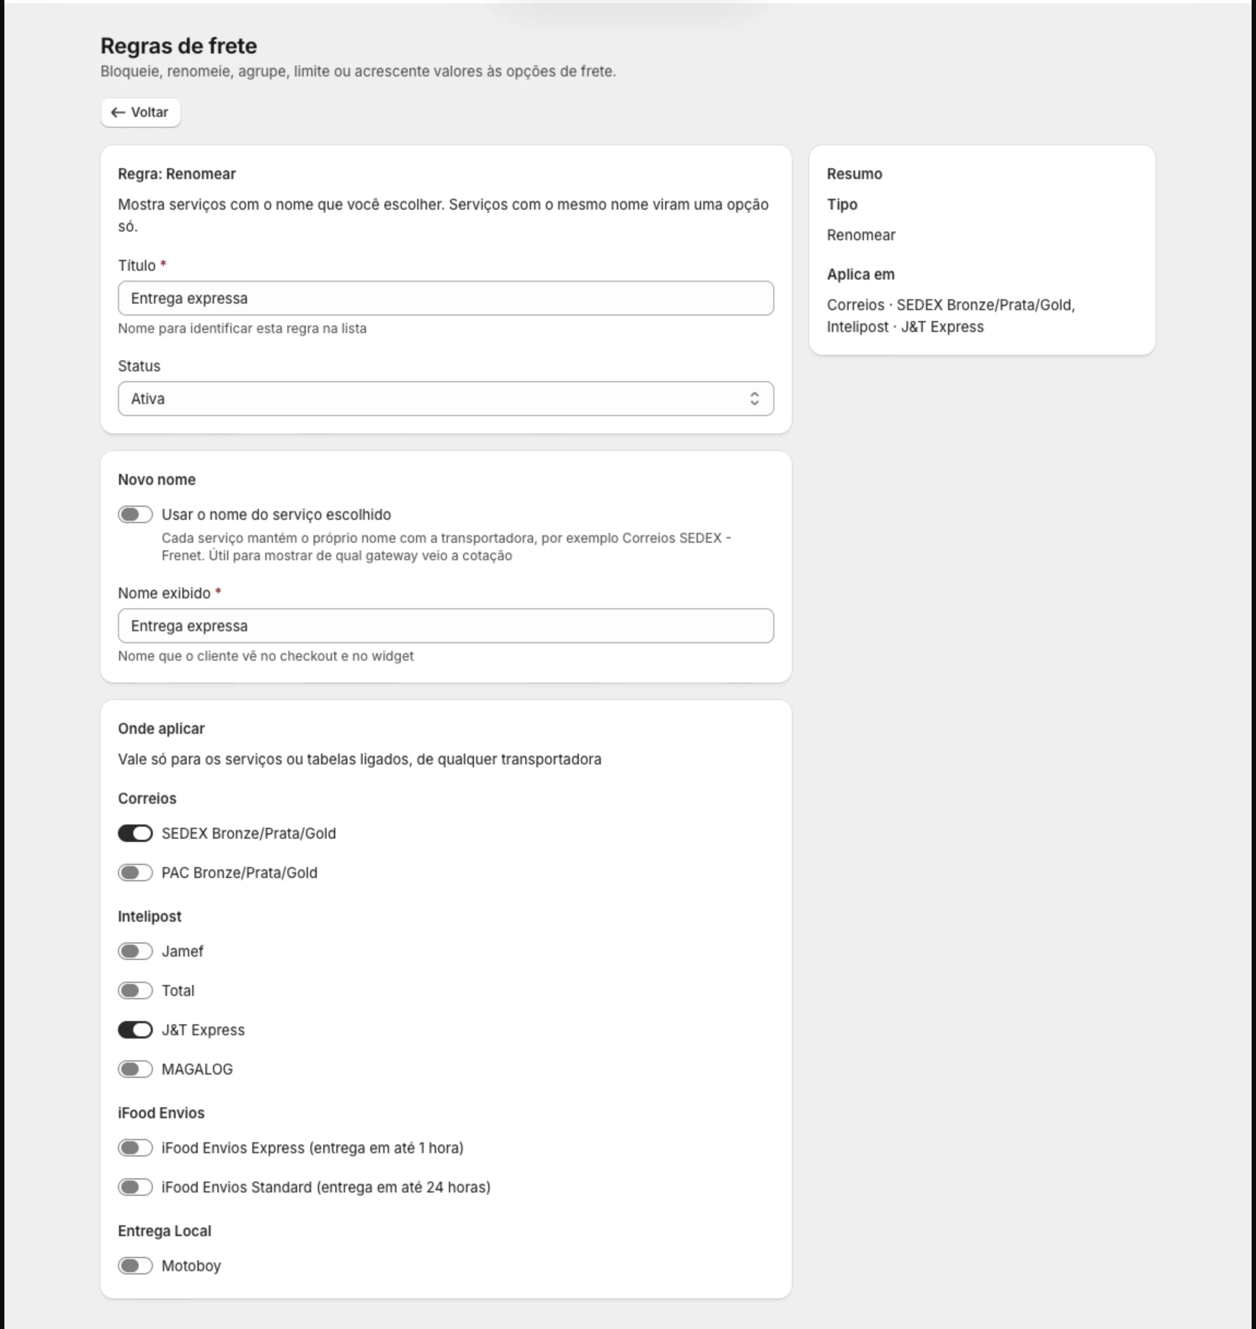
Task: Click the Motoboy label under Entrega Local
Action: coord(192,1266)
